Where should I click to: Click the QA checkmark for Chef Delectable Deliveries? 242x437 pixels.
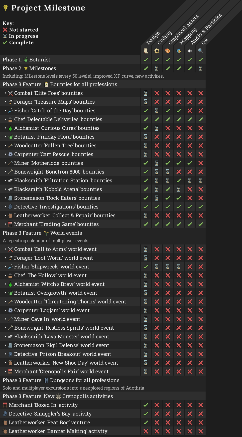click(x=201, y=119)
